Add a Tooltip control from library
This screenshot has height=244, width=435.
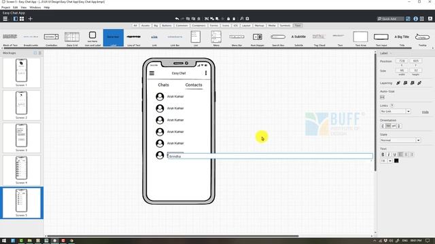[422, 39]
